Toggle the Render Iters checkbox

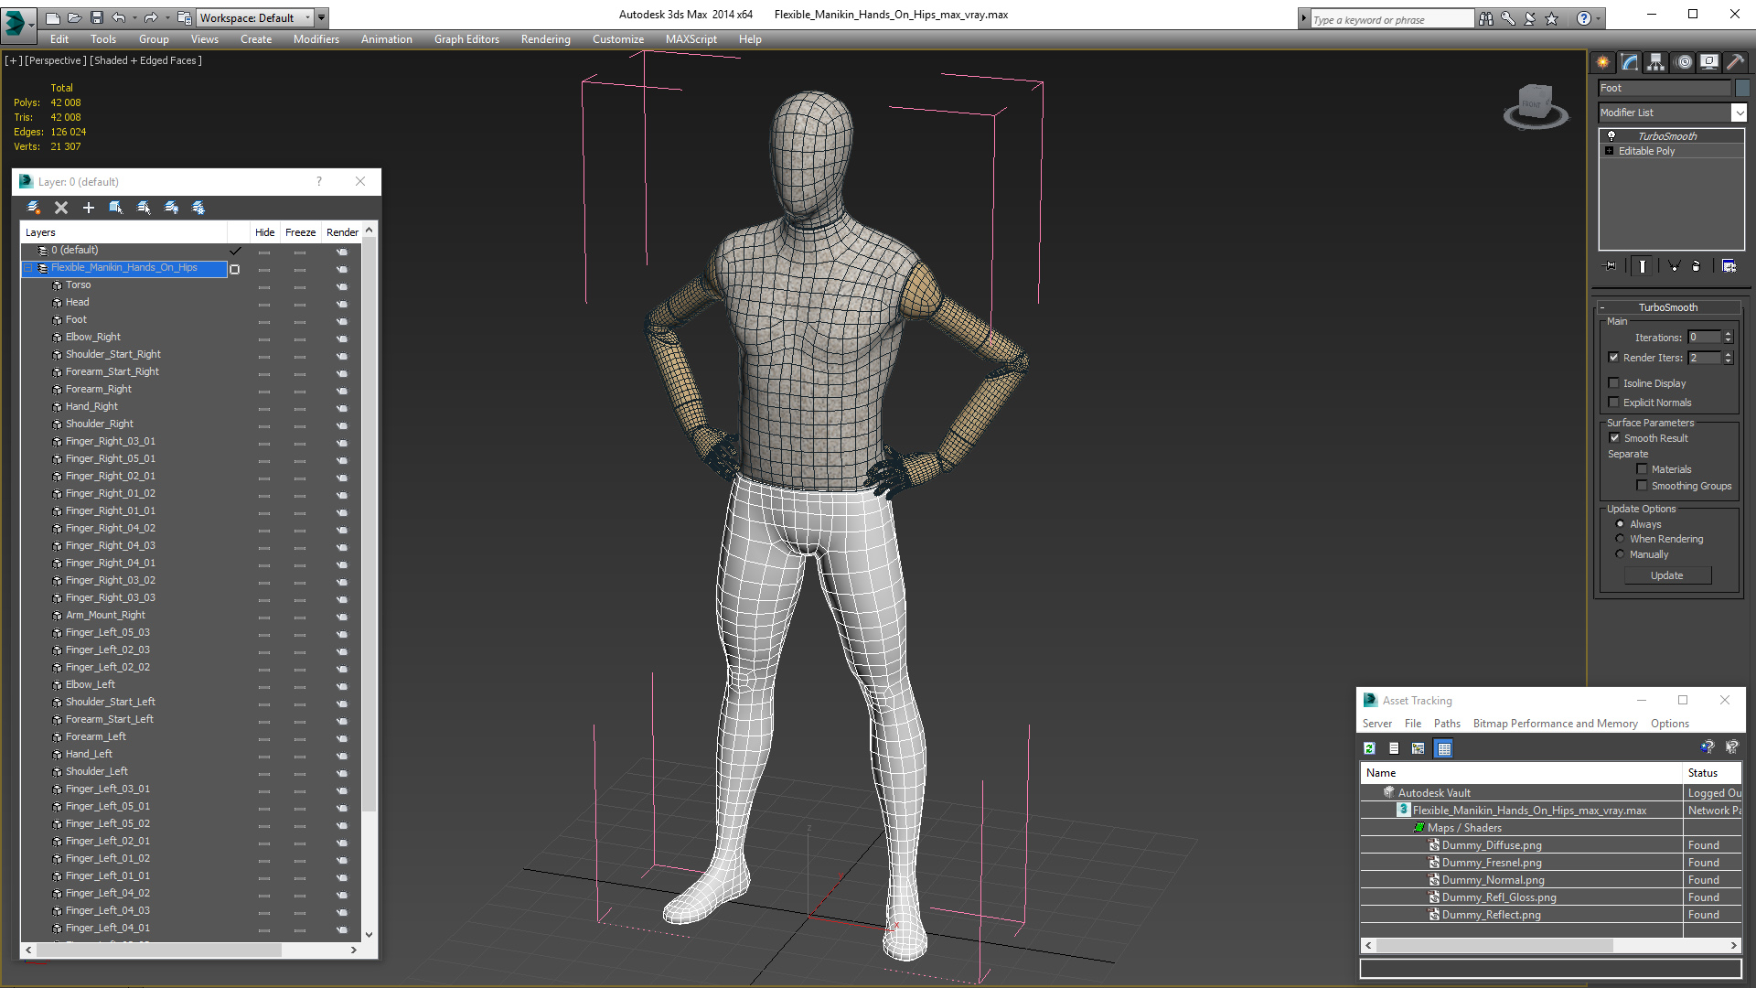point(1614,358)
